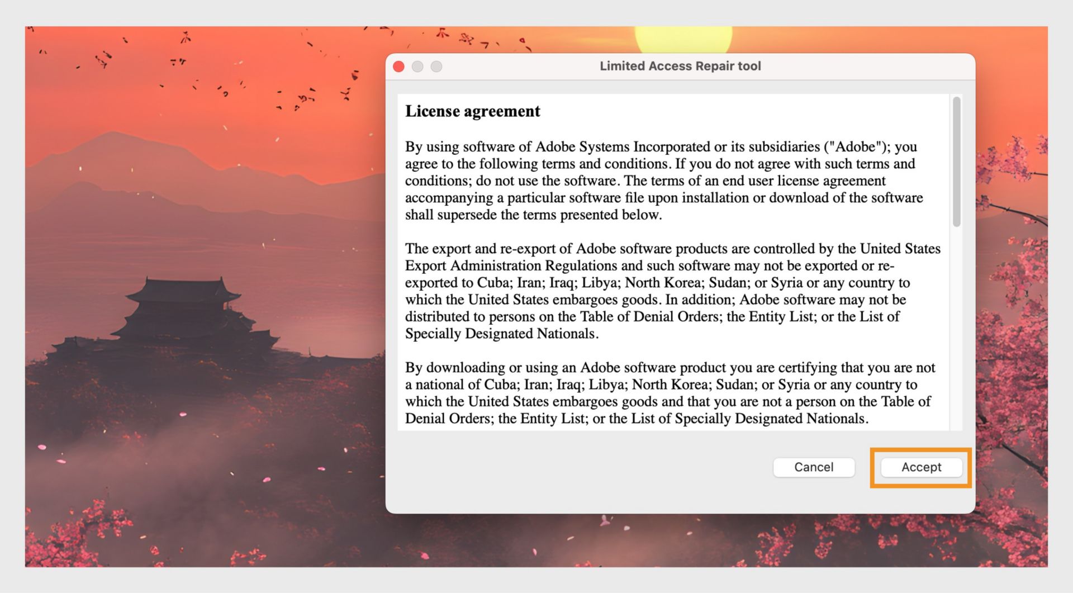Click the yellow minimize window control
This screenshot has width=1073, height=593.
(x=417, y=66)
